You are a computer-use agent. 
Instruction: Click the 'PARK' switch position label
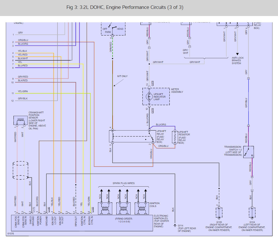[108, 32]
